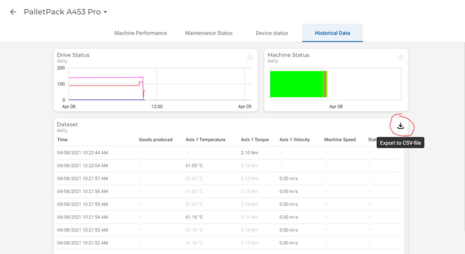Open the Machine Performance tab
The image size is (465, 254).
(140, 33)
